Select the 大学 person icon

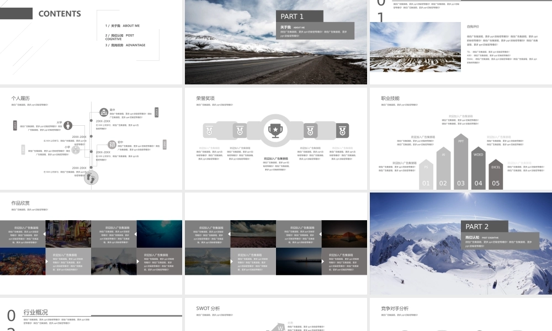(68, 125)
